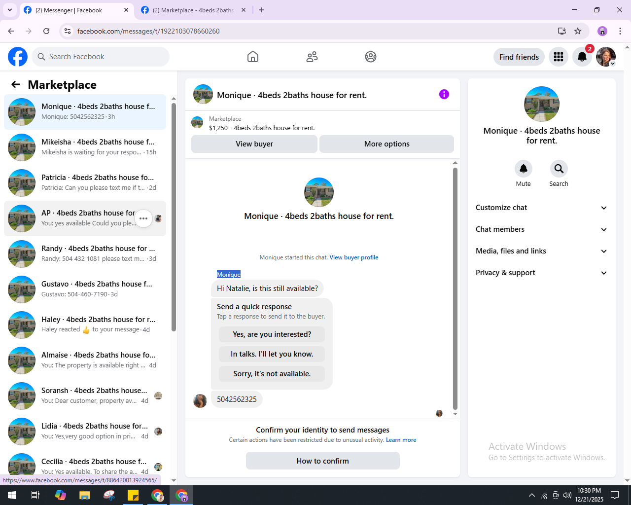The image size is (631, 505).
Task: Open a new browser tab
Action: (x=261, y=10)
